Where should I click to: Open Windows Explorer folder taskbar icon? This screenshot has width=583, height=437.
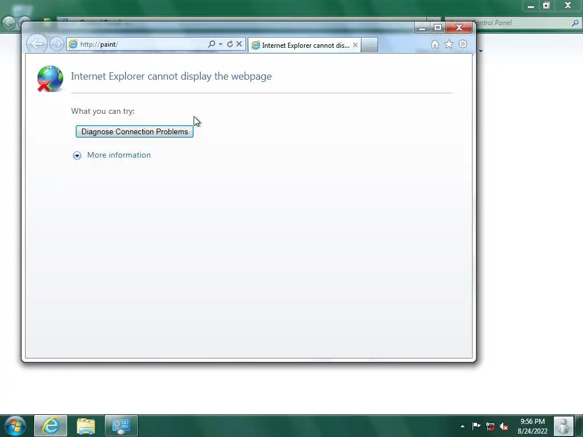[86, 426]
